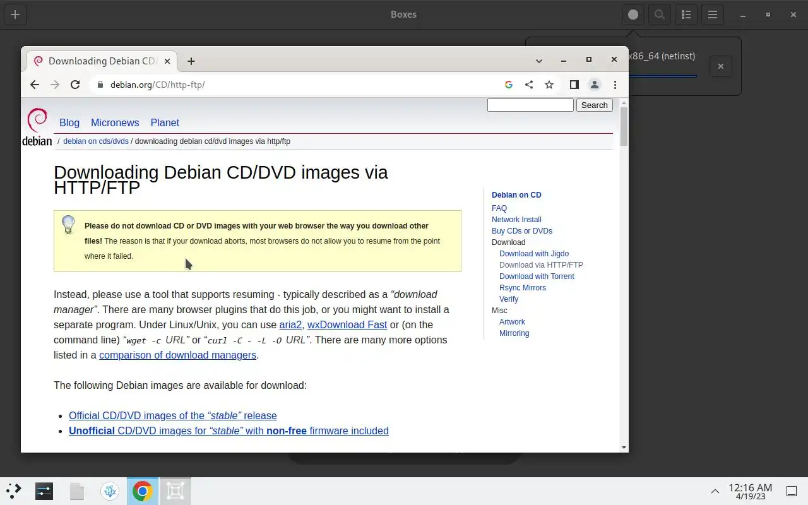Click the Boxes new machine plus button

[x=15, y=15]
